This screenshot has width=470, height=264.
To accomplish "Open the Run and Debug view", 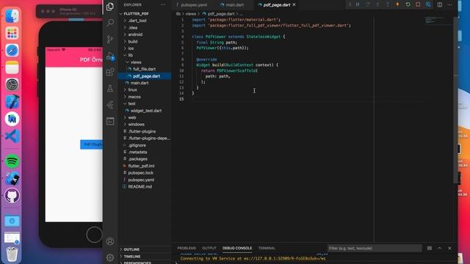I will click(110, 56).
